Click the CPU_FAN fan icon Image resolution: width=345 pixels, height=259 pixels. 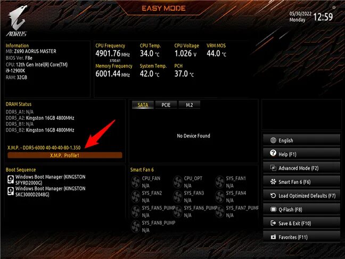coord(136,182)
